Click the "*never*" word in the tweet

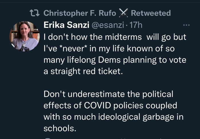[71, 49]
